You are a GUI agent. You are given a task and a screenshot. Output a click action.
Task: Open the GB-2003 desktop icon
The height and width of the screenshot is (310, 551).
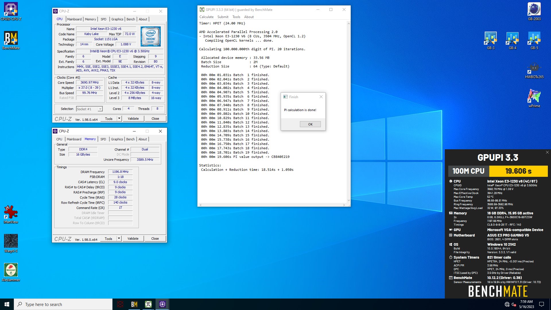coord(534,11)
